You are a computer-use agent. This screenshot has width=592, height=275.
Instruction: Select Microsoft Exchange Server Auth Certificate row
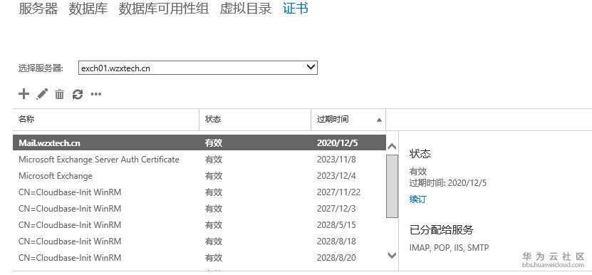coord(199,160)
